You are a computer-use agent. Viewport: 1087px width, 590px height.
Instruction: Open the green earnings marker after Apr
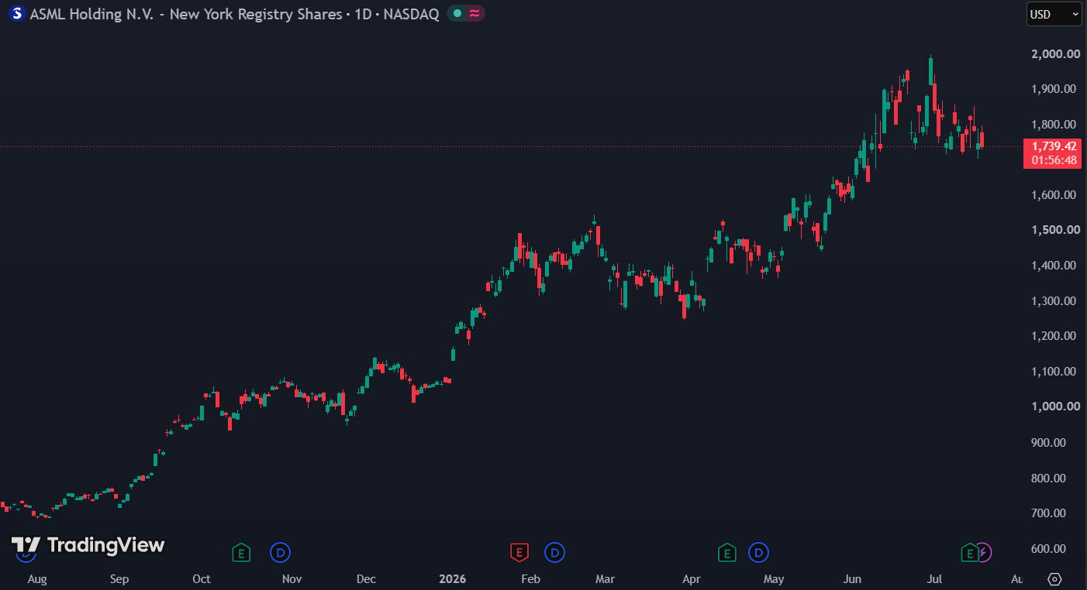pos(726,553)
